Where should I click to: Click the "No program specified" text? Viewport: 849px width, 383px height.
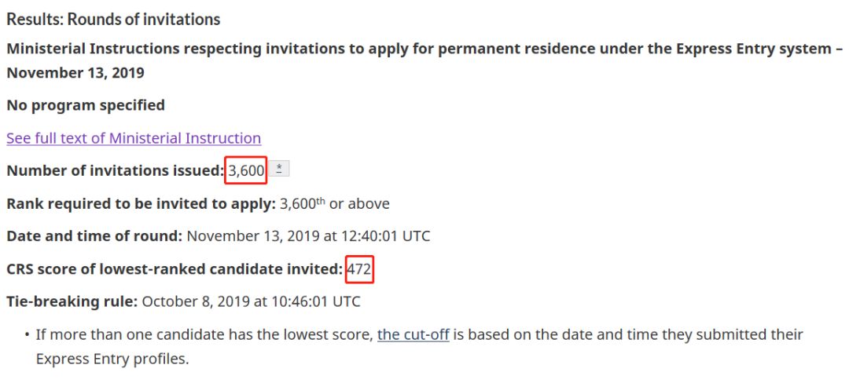pos(86,105)
